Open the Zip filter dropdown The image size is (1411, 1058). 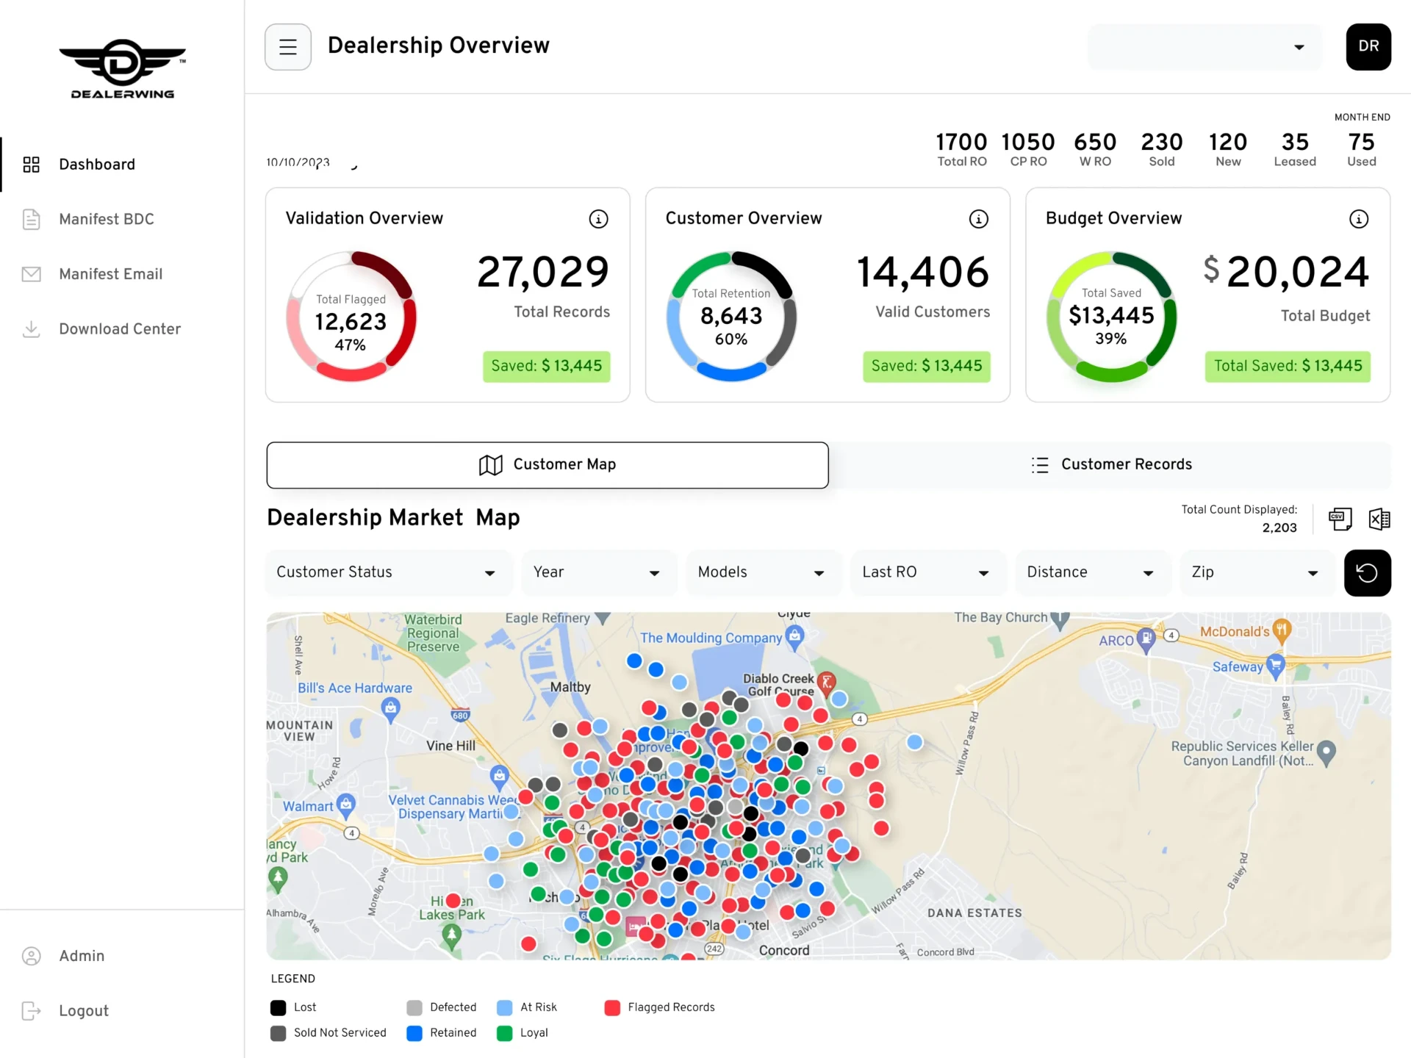1257,573
